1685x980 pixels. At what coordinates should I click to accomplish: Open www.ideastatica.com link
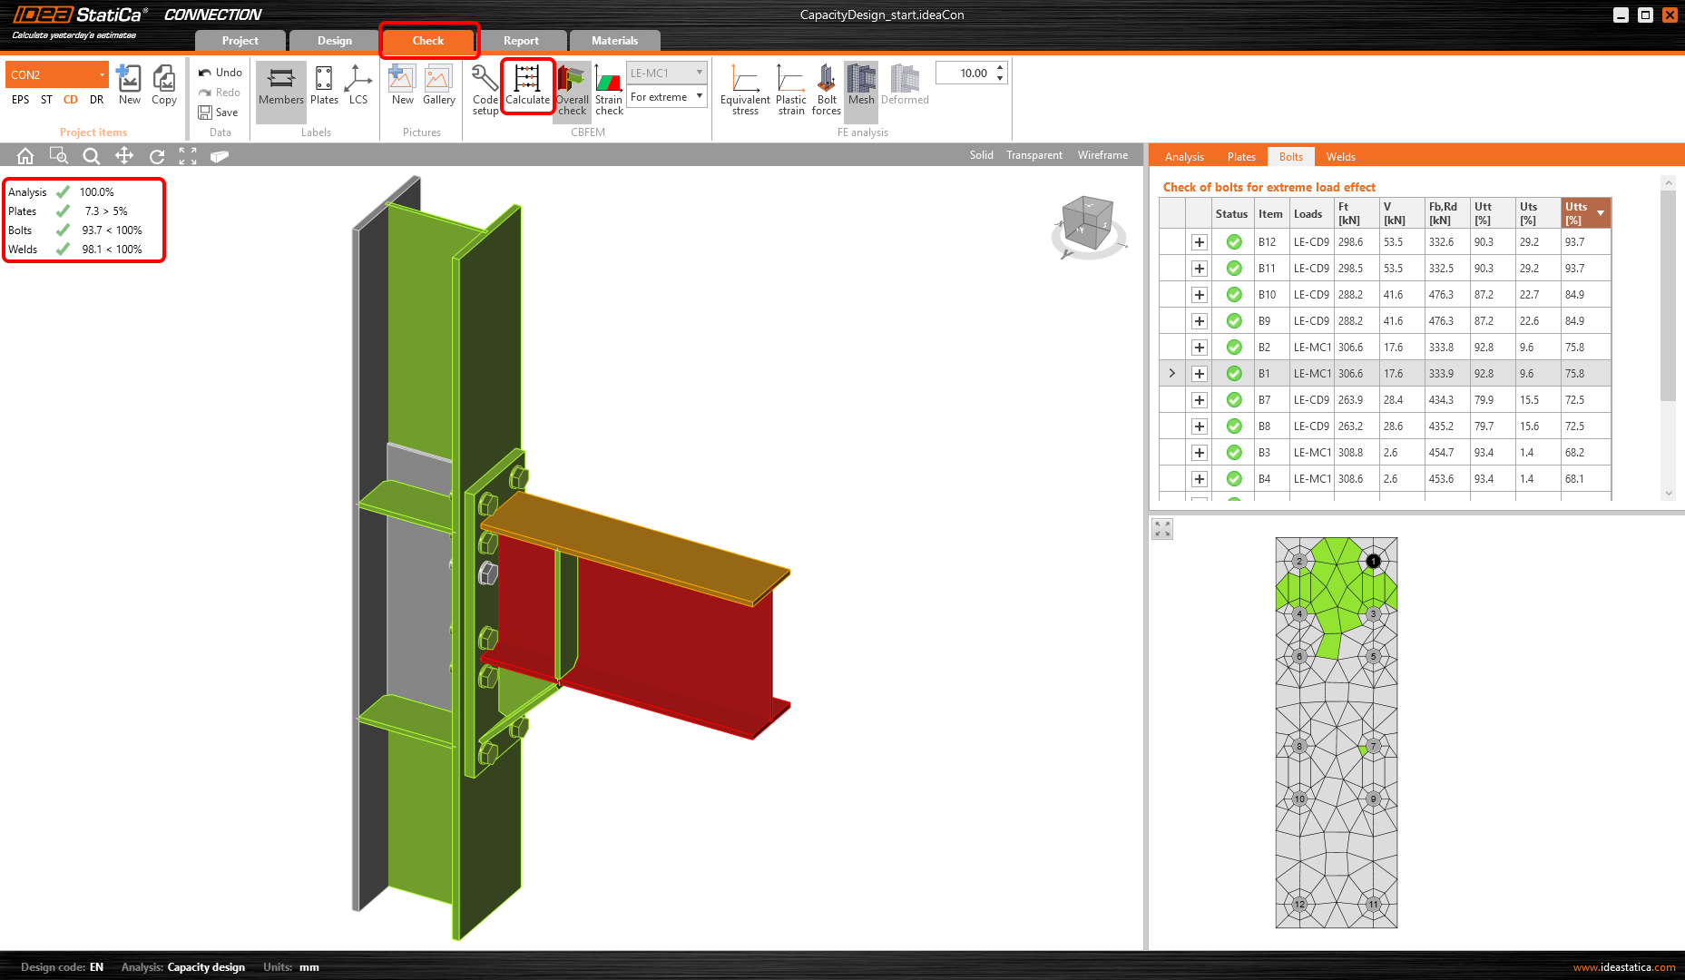pos(1624,967)
